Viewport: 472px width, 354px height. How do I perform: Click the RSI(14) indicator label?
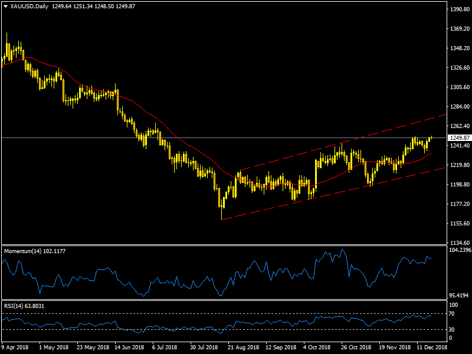(x=14, y=306)
